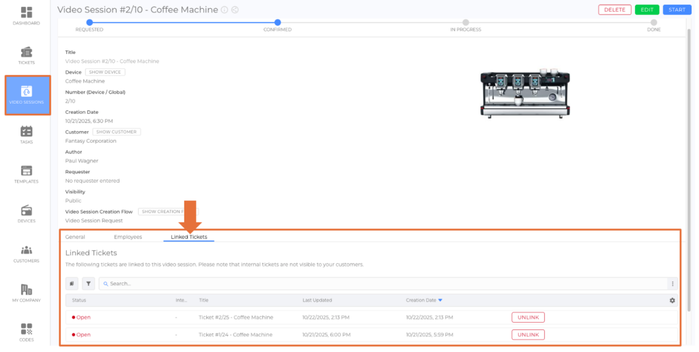Sort by Creation Date column arrow
The width and height of the screenshot is (699, 352).
[x=440, y=300]
